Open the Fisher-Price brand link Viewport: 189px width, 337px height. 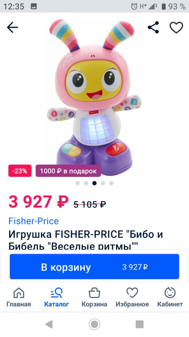pyautogui.click(x=34, y=221)
